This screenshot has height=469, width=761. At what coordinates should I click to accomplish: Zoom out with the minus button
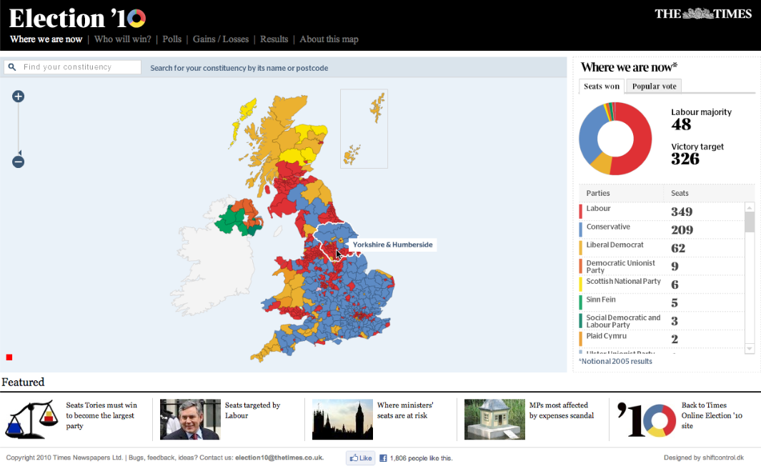click(x=18, y=162)
